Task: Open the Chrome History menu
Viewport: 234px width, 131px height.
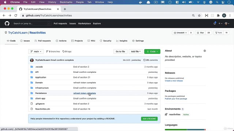Action: click(52, 2)
